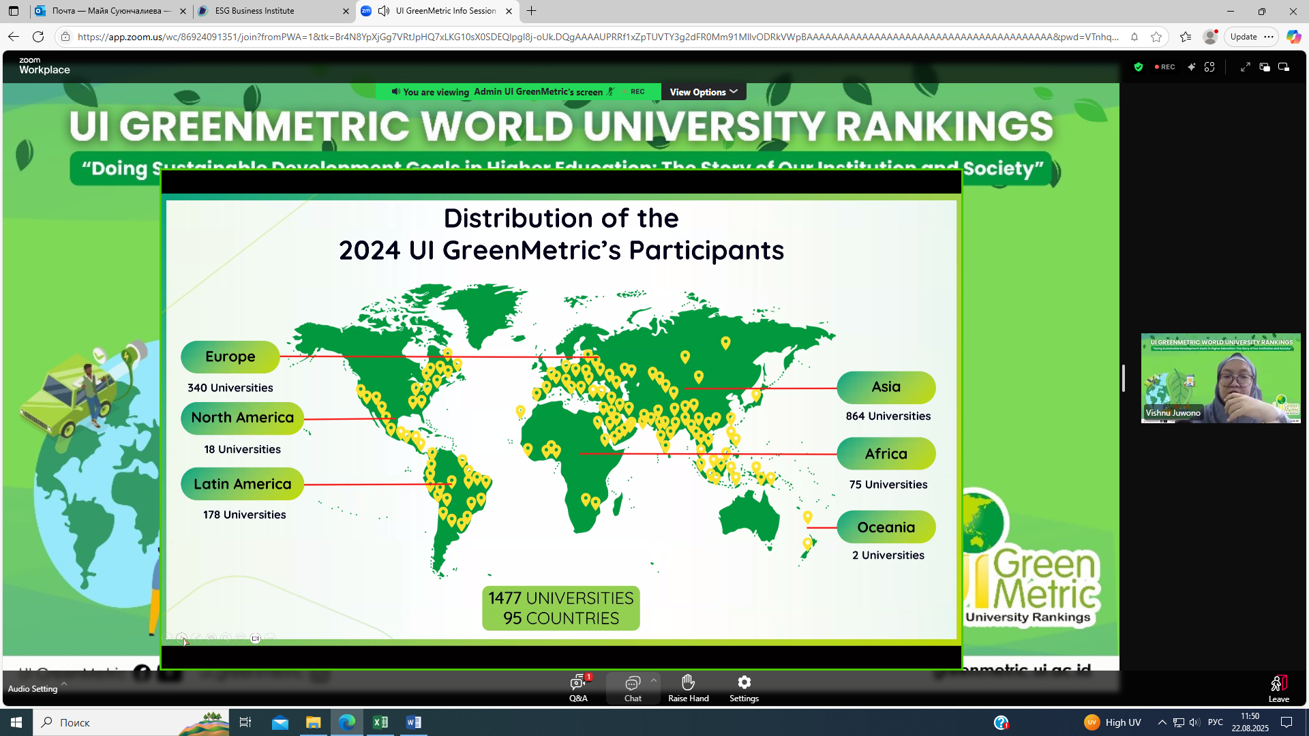Viewport: 1309px width, 736px height.
Task: Select Vishnu Juwono's video thumbnail
Action: coord(1220,378)
